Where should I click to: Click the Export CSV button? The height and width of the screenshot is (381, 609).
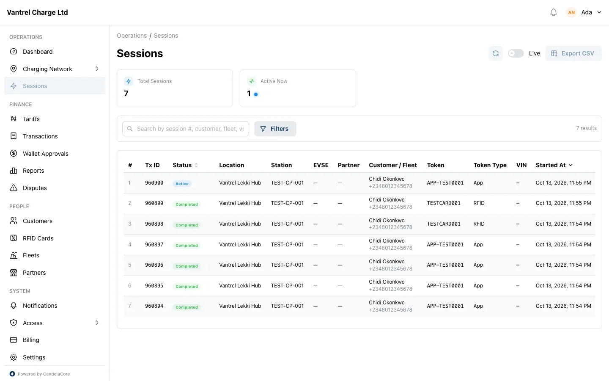point(573,53)
